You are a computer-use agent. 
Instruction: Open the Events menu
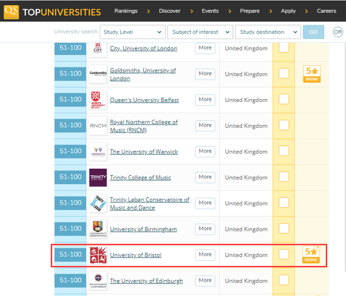(210, 11)
